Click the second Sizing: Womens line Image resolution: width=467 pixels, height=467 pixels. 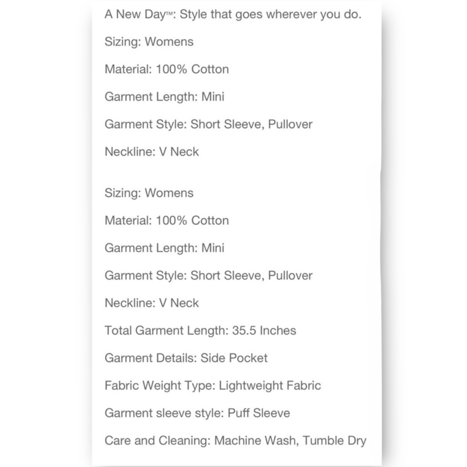[x=149, y=193]
